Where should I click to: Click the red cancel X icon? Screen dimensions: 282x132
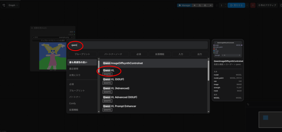253,5
